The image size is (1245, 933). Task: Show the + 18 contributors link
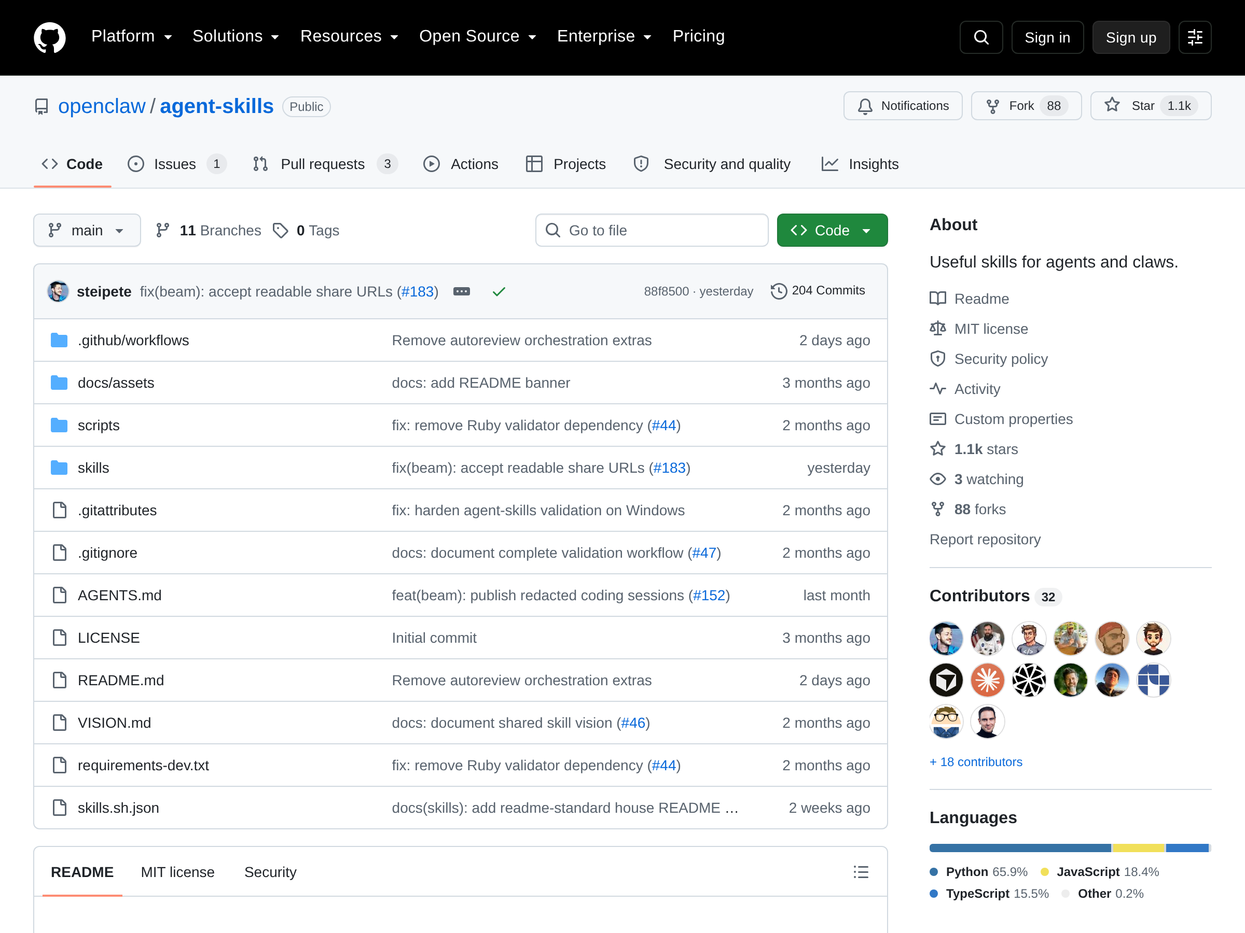tap(975, 761)
